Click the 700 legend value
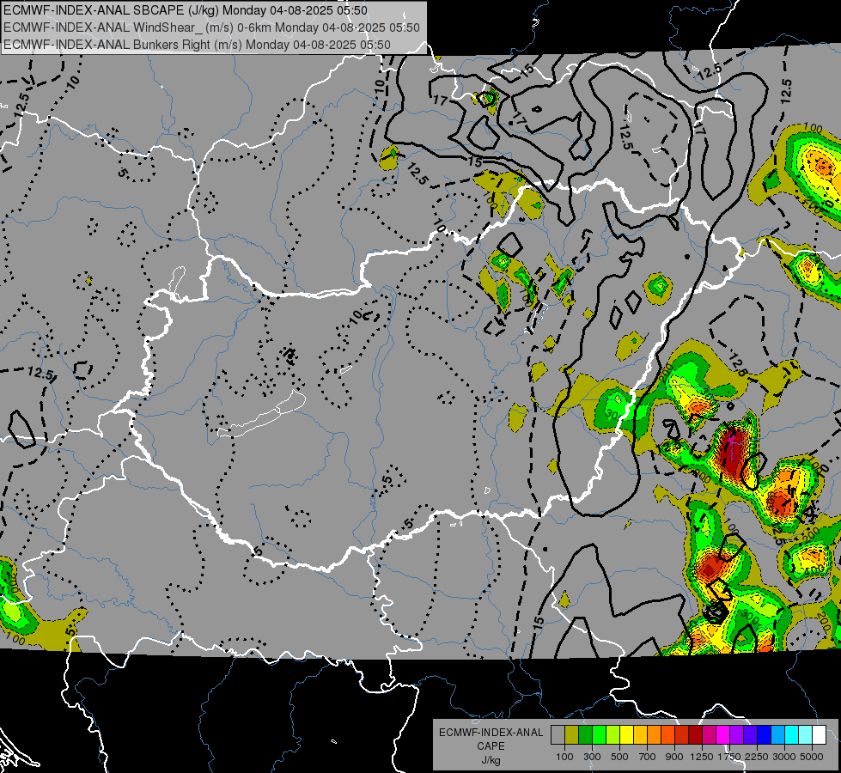 tap(648, 757)
